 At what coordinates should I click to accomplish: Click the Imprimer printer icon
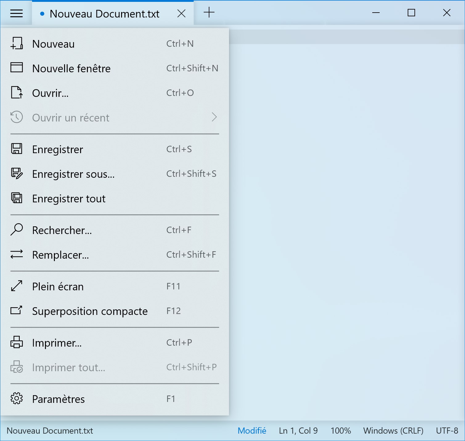(x=17, y=342)
